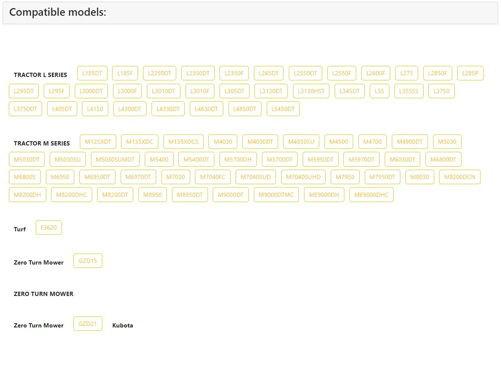Open the M7040SUHD model tag

(303, 177)
